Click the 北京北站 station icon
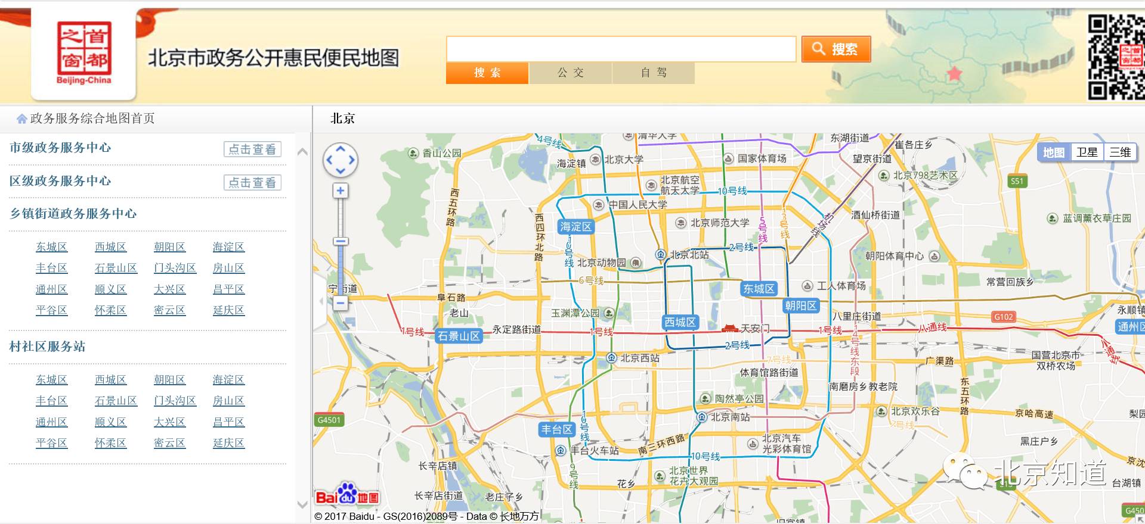 [x=661, y=254]
